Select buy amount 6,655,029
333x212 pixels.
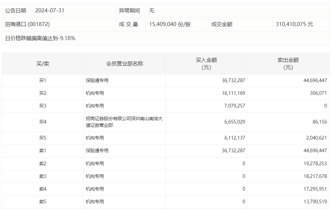pyautogui.click(x=235, y=122)
